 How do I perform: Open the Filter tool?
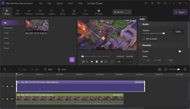(x=74, y=12)
